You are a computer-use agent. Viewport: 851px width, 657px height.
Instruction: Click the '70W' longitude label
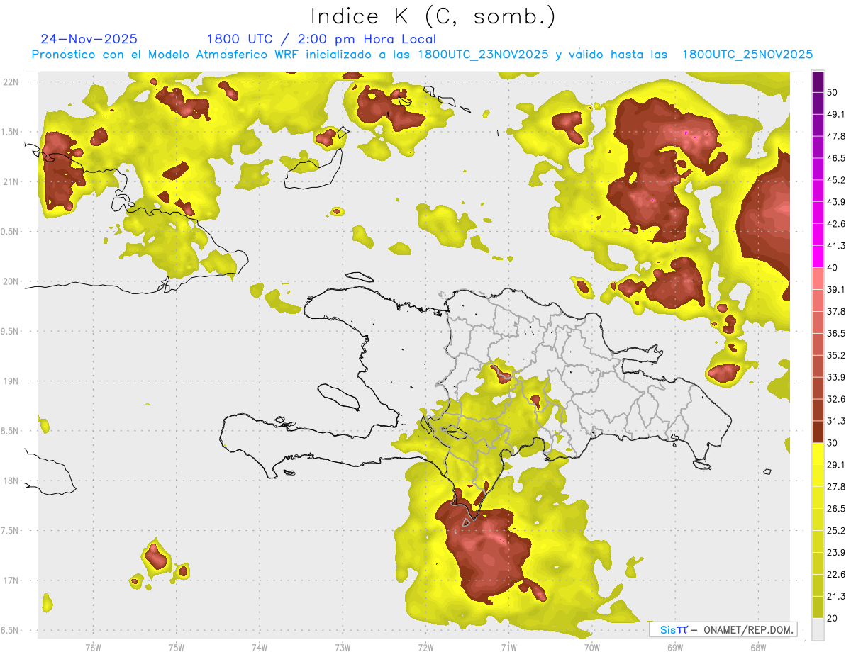[591, 647]
